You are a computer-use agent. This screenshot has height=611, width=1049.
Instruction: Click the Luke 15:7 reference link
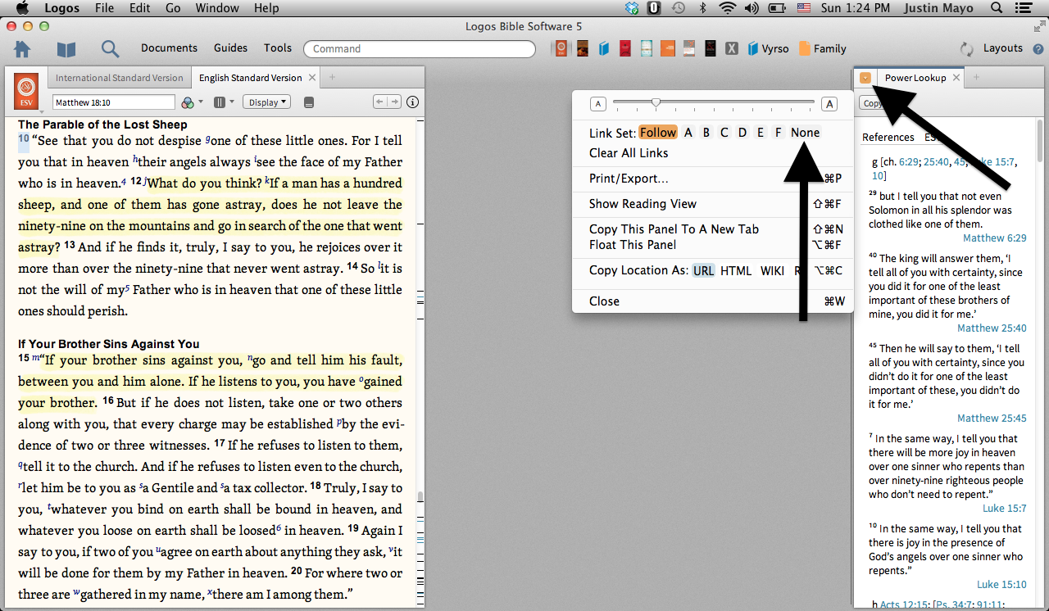1006,509
